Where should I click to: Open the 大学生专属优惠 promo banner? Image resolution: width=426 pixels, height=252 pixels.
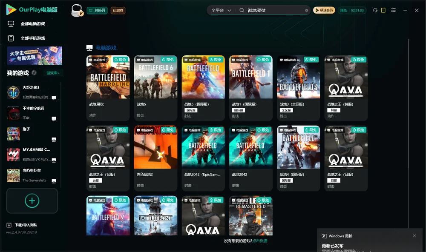tap(35, 56)
